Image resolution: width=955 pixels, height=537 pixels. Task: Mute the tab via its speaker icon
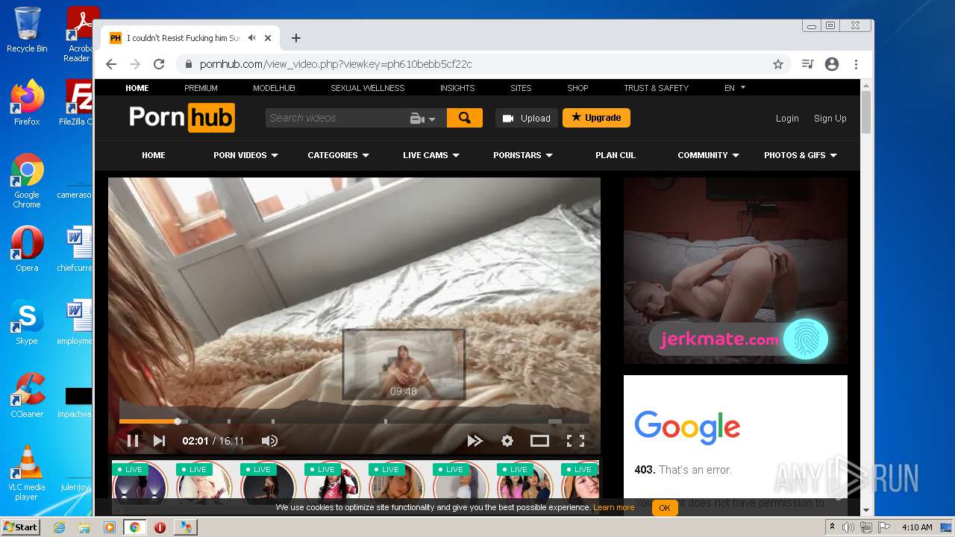pos(252,38)
